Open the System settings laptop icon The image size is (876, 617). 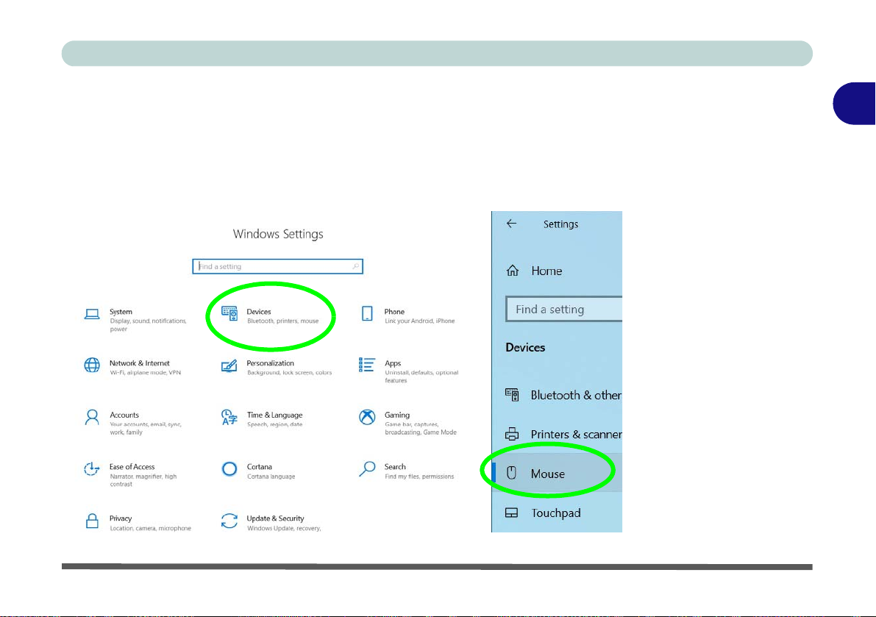coord(92,314)
